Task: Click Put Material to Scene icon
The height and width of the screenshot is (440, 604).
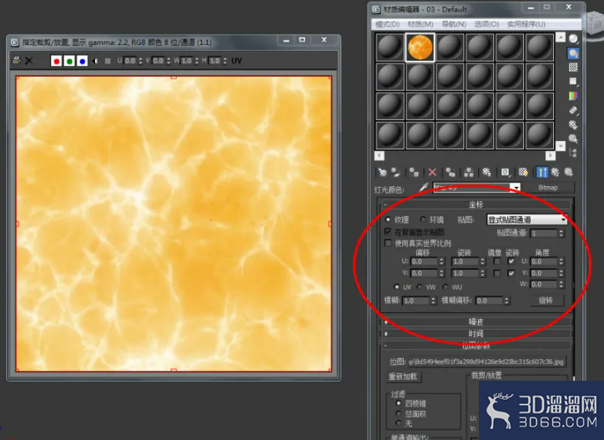Action: point(395,172)
